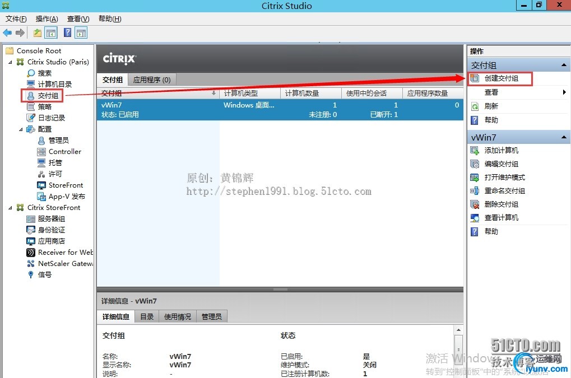Open 日志记录 node in the tree
This screenshot has height=378, width=571.
52,118
